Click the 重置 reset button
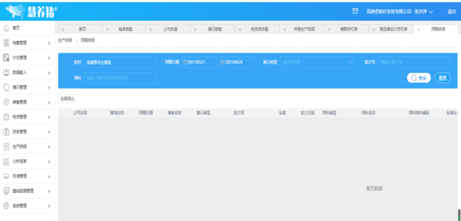 point(443,78)
